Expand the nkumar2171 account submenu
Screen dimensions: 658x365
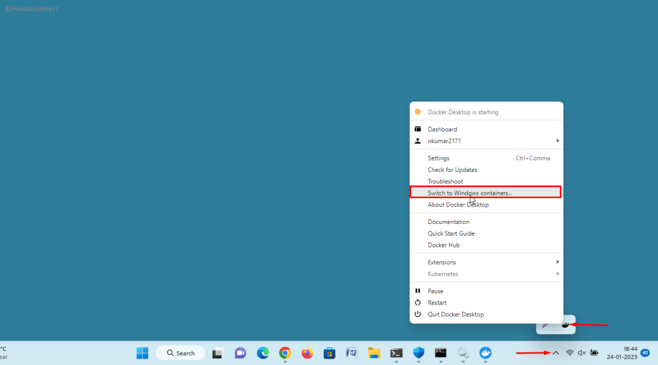(x=486, y=141)
